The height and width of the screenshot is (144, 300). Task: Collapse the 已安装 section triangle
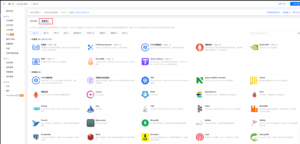(x=31, y=39)
